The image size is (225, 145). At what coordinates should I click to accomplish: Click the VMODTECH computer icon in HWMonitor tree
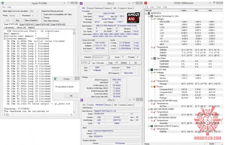coord(149,13)
